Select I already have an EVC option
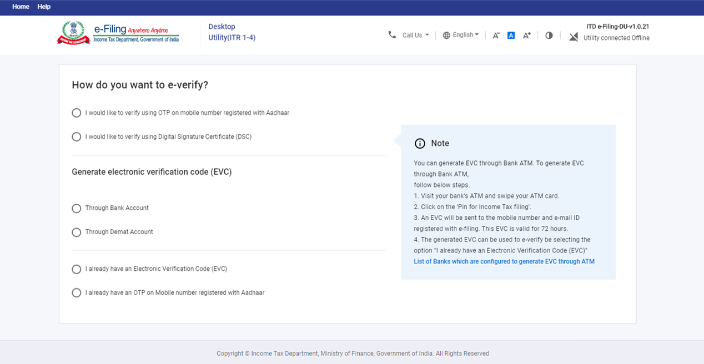The width and height of the screenshot is (704, 364). coord(77,269)
